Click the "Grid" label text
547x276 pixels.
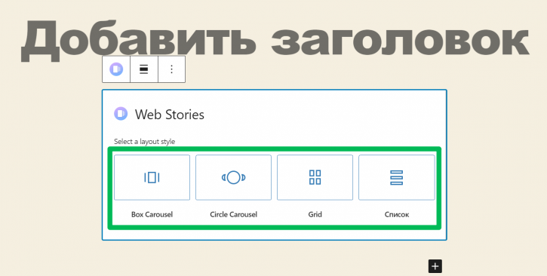[x=315, y=214]
